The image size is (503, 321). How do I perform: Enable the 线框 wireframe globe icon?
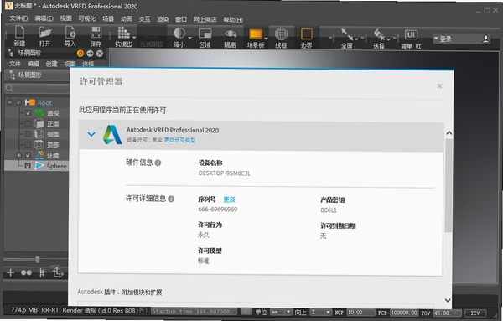(281, 34)
